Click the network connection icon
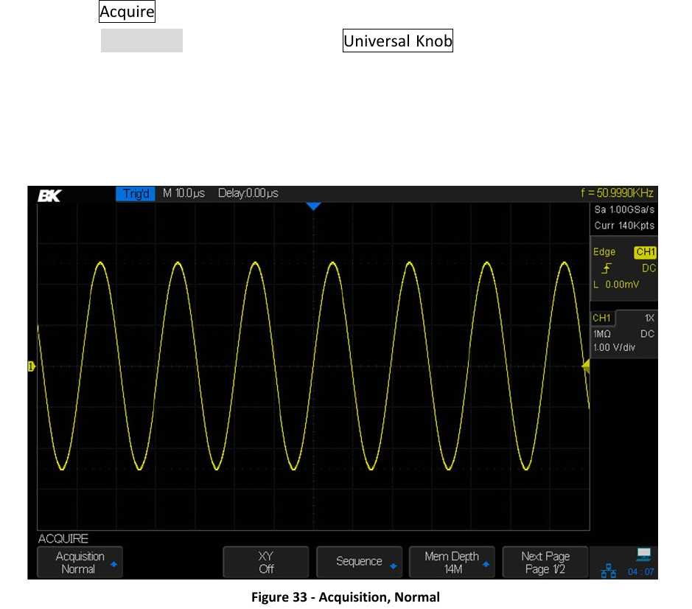Viewport: 692px width, 609px height. pyautogui.click(x=609, y=570)
